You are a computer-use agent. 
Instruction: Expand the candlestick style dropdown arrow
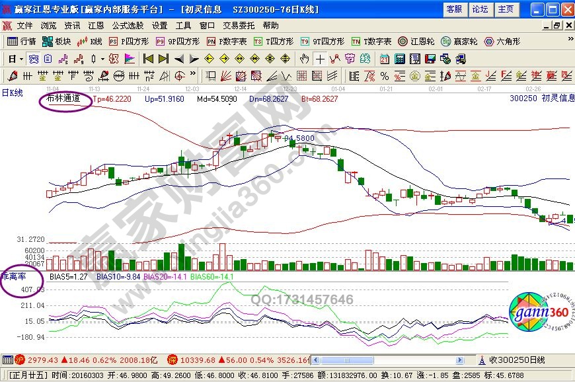pyautogui.click(x=103, y=58)
